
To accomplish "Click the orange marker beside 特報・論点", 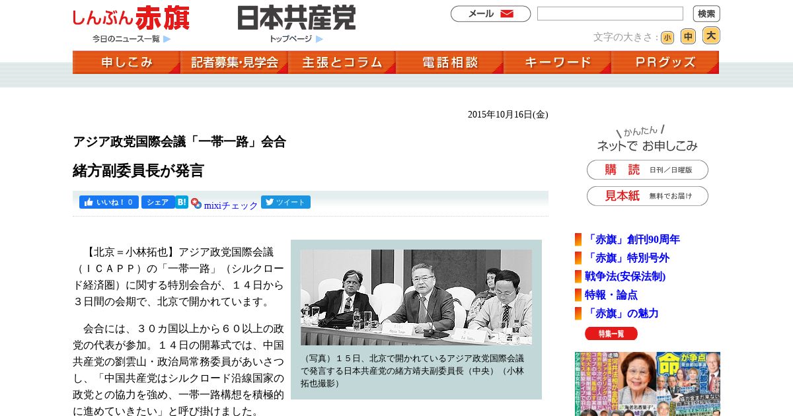I will tap(578, 295).
